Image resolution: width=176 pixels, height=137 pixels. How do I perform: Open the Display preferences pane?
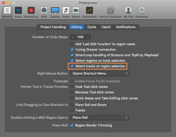(x=55, y=12)
